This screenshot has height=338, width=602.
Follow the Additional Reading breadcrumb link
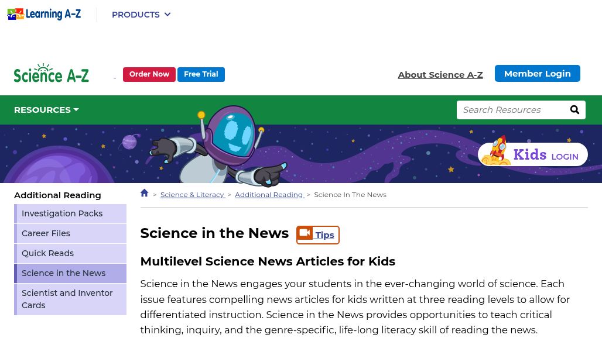click(269, 195)
